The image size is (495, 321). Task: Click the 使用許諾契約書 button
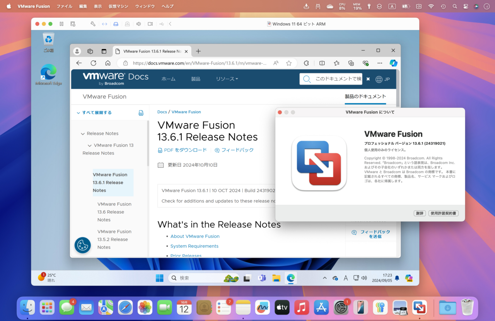pos(443,213)
